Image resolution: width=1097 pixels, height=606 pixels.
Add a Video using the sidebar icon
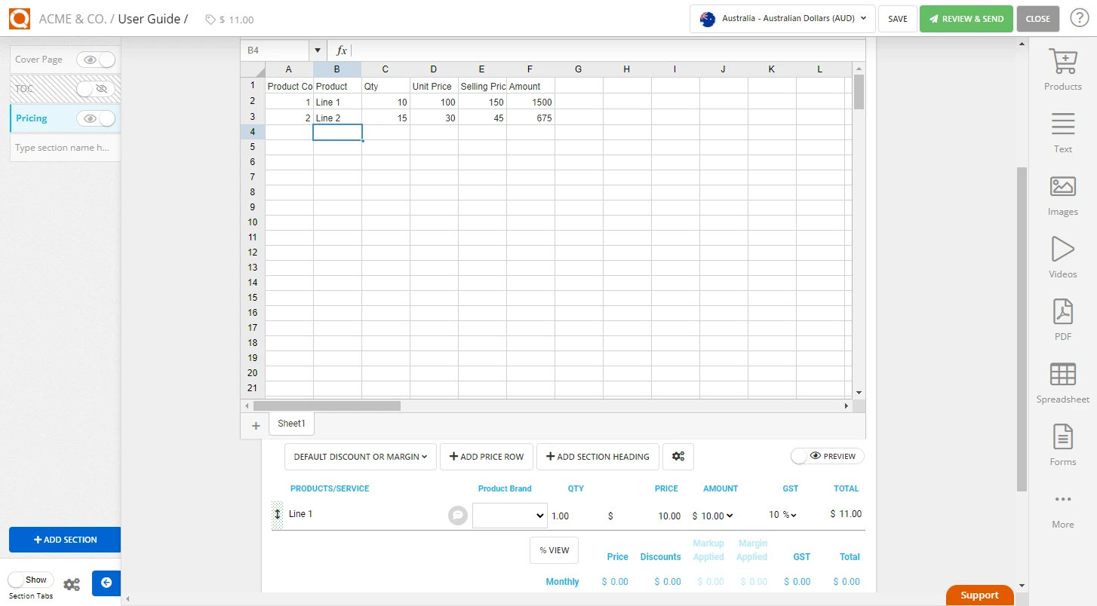(x=1062, y=256)
